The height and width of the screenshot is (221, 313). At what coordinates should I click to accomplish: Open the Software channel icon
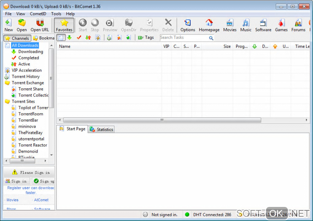click(x=263, y=25)
